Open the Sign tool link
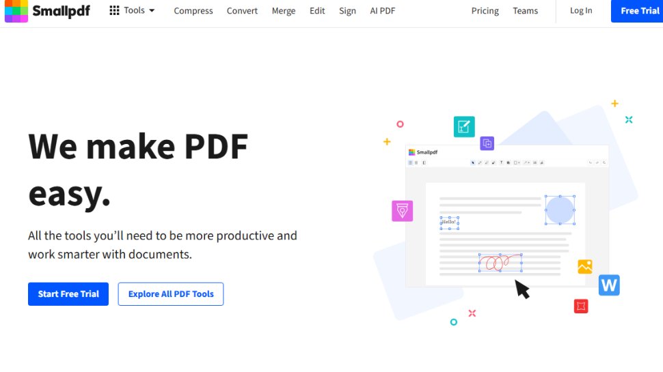The image size is (663, 372). pos(348,11)
